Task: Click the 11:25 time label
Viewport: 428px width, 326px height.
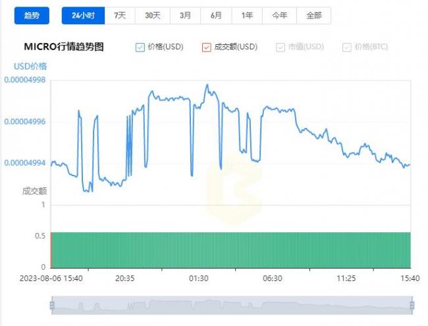Action: click(346, 278)
